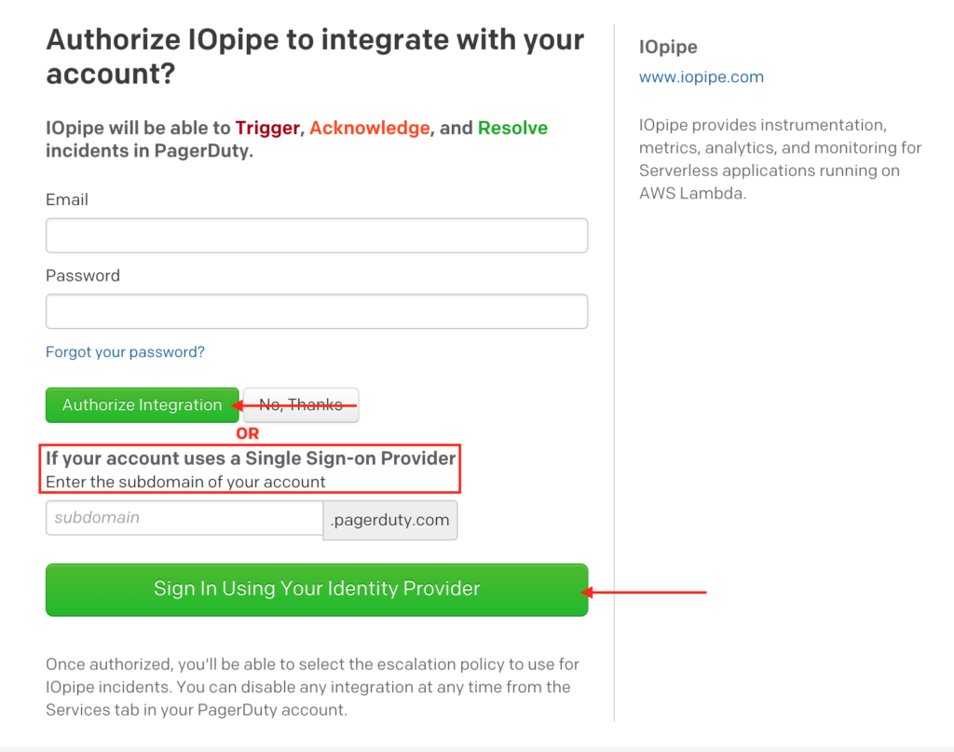
Task: Decline with the 'No, Thanks' button
Action: click(x=301, y=404)
